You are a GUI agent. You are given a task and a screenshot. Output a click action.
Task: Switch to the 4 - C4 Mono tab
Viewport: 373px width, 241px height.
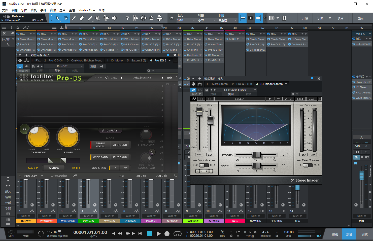click(x=115, y=60)
